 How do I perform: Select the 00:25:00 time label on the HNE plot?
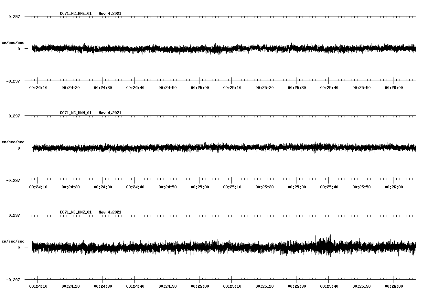(x=200, y=88)
